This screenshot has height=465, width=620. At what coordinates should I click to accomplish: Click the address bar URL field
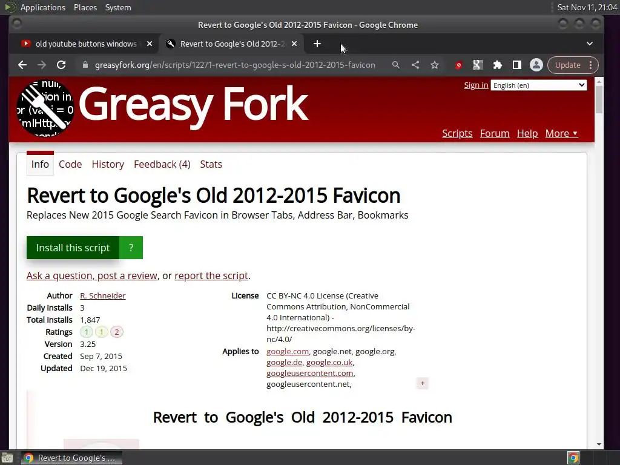point(235,65)
